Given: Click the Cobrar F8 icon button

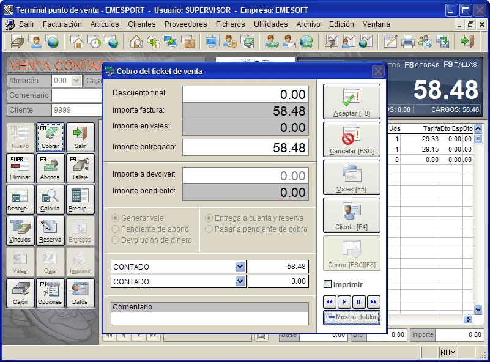Looking at the screenshot, I should coord(50,137).
